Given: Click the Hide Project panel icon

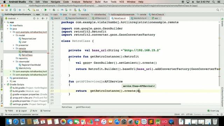Looking at the screenshot, I should click(47, 19).
